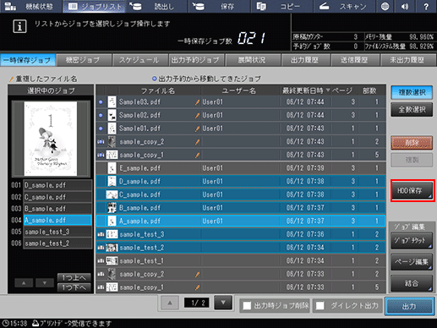Open 出力履歴 tab
Viewport: 437px width, 328px height.
pos(304,60)
